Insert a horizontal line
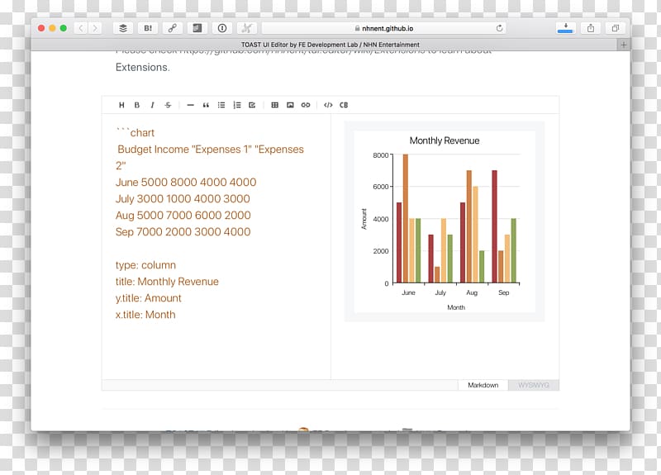 (191, 105)
